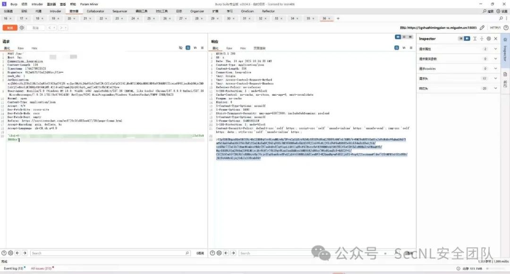Click the memory usage bar
This screenshot has height=274, width=510.
pos(497,268)
